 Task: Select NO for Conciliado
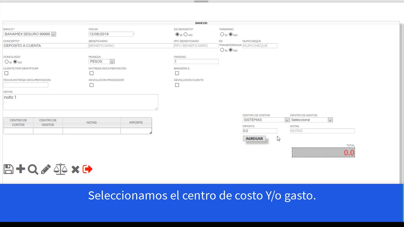pos(15,62)
